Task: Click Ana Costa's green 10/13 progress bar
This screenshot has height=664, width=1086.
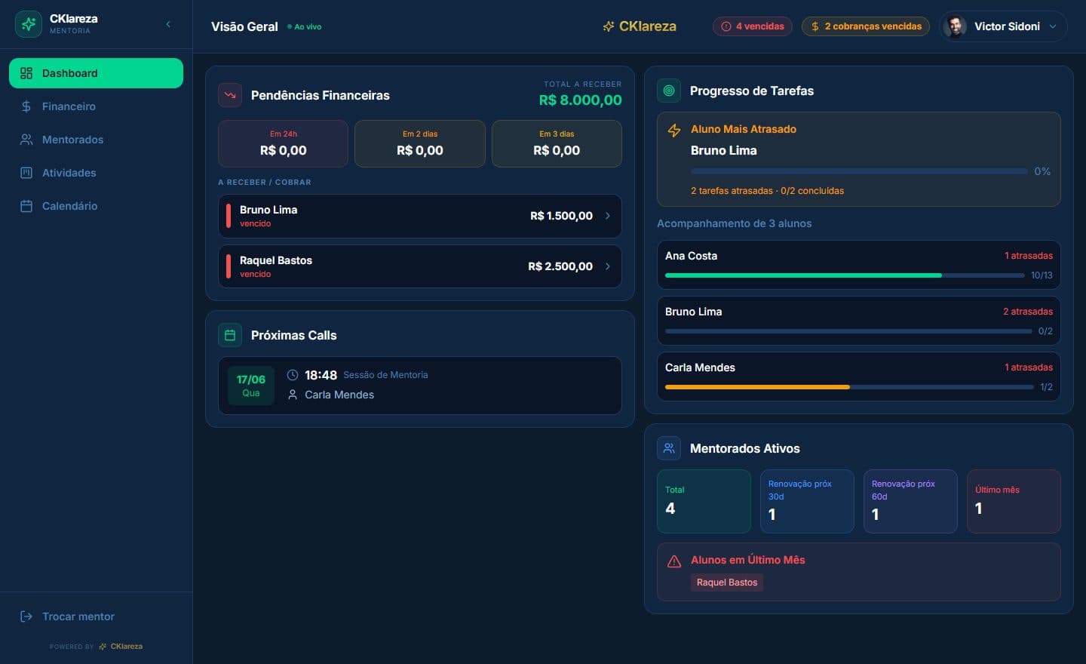Action: [x=845, y=275]
